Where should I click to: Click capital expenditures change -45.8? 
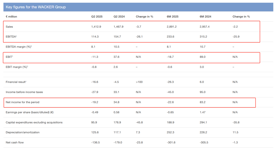139,122
